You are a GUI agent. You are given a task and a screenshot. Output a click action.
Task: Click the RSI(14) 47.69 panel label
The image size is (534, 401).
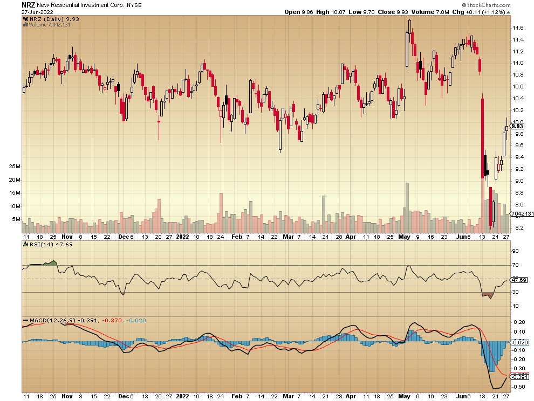click(51, 244)
